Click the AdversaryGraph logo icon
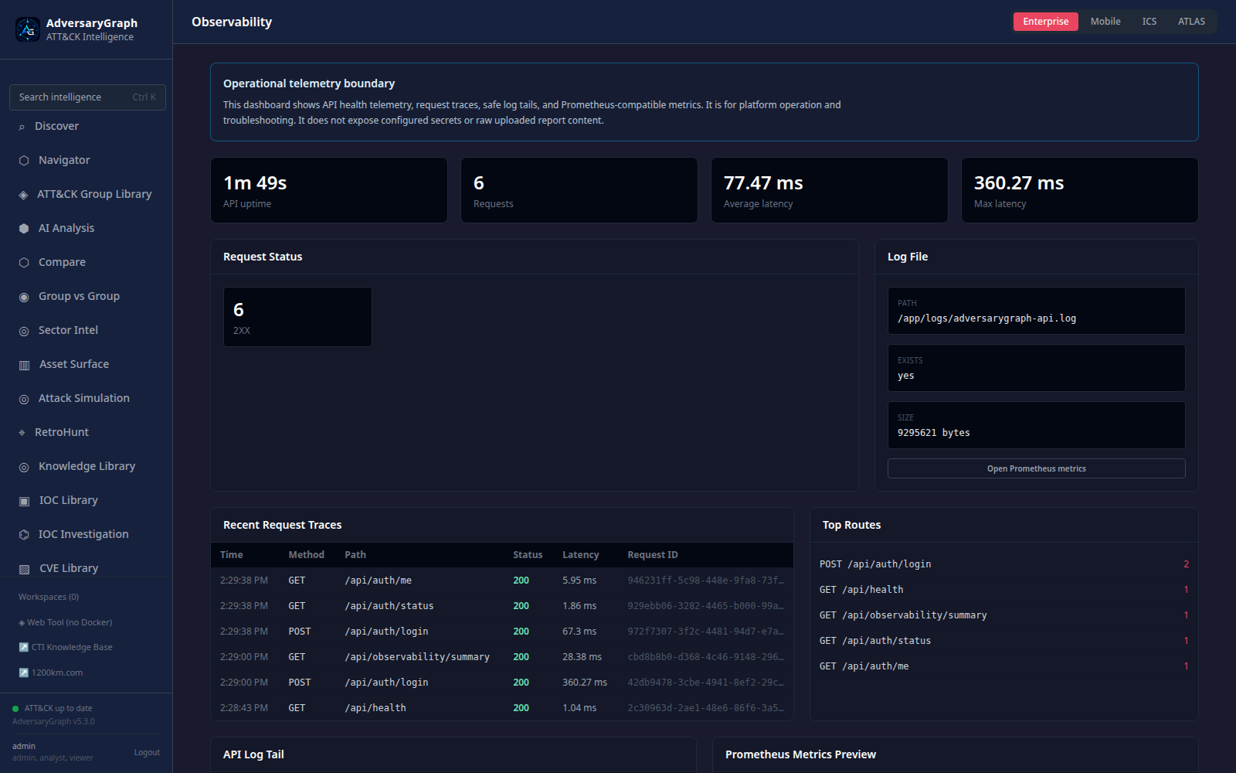 [x=28, y=29]
